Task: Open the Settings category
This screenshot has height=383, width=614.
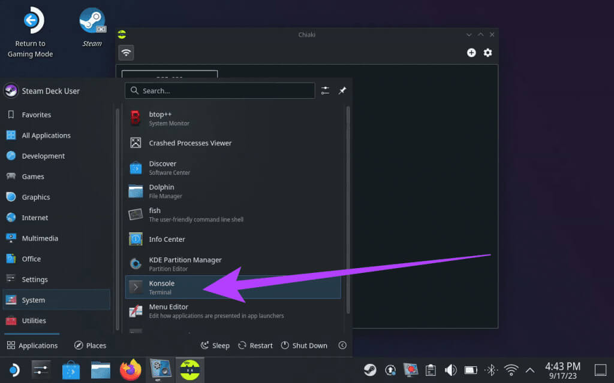Action: tap(56, 279)
